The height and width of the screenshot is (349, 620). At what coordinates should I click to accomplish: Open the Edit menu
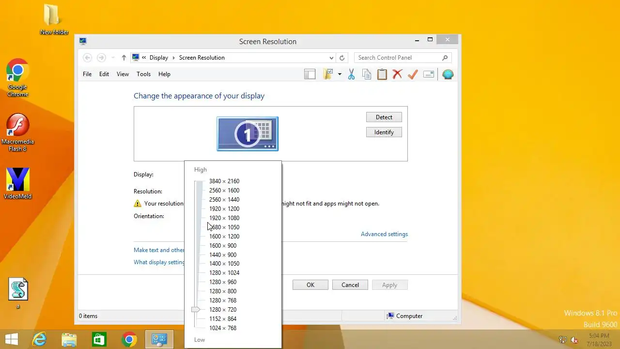point(104,74)
